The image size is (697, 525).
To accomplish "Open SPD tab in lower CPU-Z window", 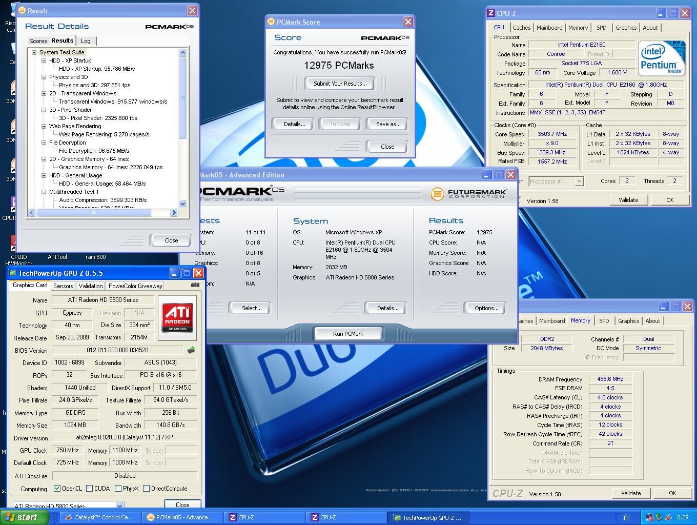I will point(604,321).
